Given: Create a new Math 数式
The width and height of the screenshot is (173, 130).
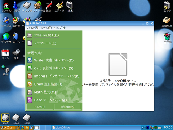Looking at the screenshot, I should [41, 92].
